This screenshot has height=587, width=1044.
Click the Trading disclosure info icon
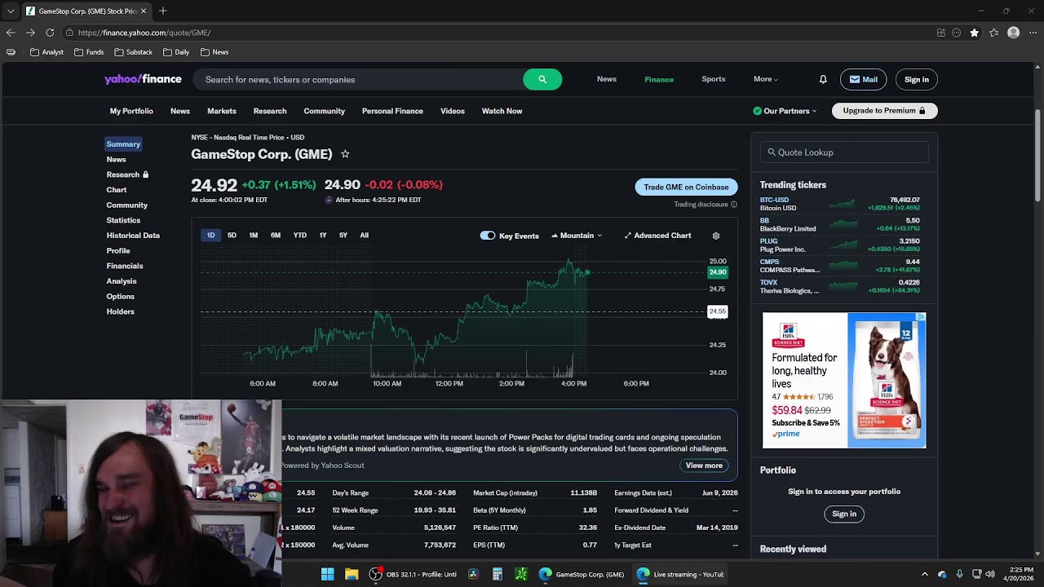click(x=734, y=205)
